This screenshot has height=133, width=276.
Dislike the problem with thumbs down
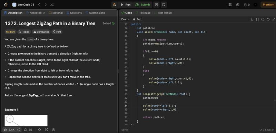point(19,130)
